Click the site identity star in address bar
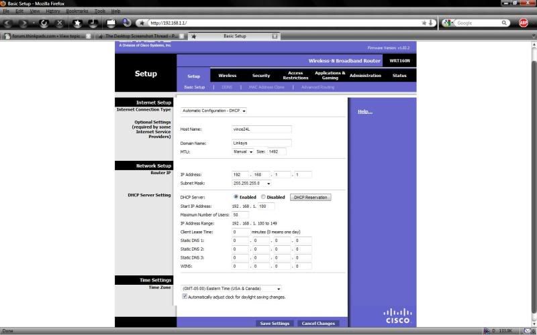537x335 pixels. click(142, 23)
